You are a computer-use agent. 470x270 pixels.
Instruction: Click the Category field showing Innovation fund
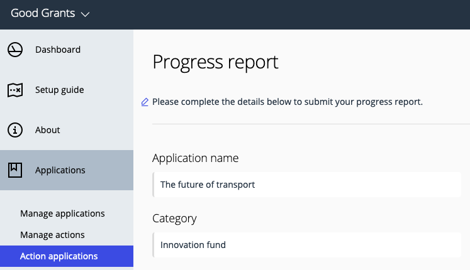(x=306, y=245)
